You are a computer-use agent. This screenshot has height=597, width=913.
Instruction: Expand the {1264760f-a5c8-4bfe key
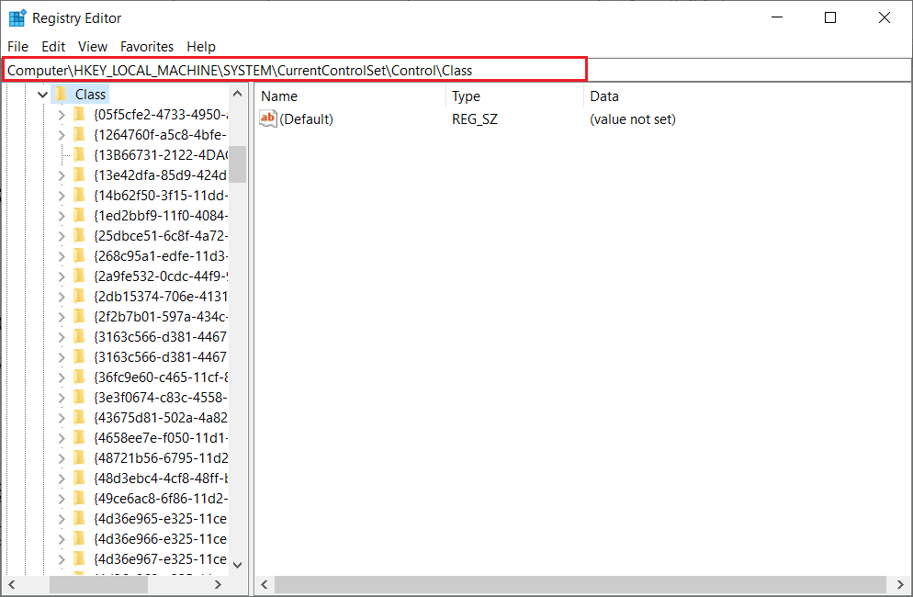62,135
